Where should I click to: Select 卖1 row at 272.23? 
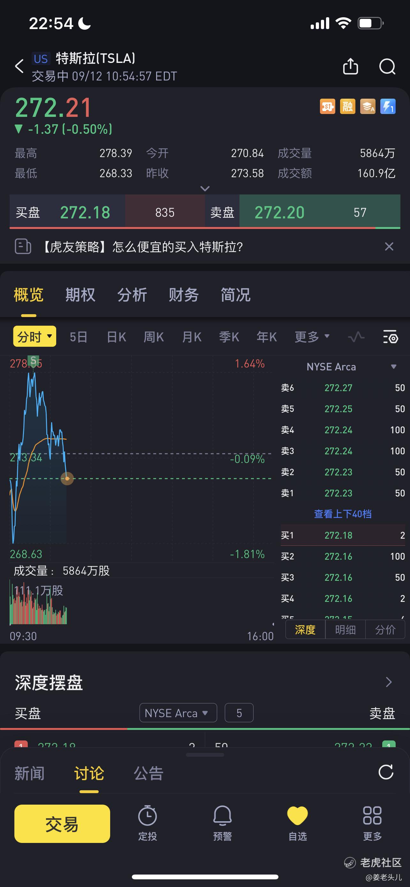343,493
